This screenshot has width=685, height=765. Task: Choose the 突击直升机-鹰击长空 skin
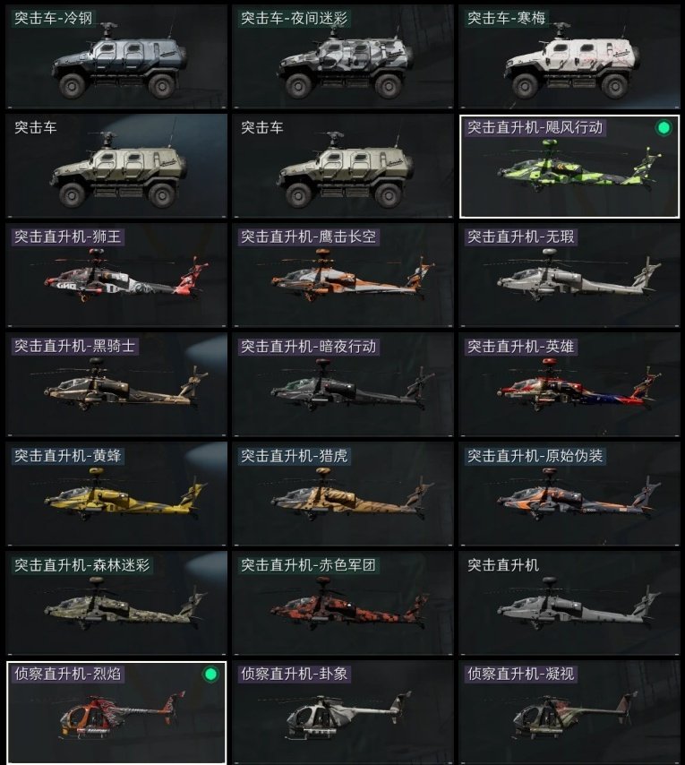343,275
